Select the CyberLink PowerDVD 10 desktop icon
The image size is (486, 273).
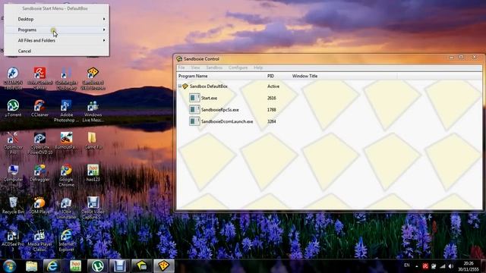tap(39, 143)
